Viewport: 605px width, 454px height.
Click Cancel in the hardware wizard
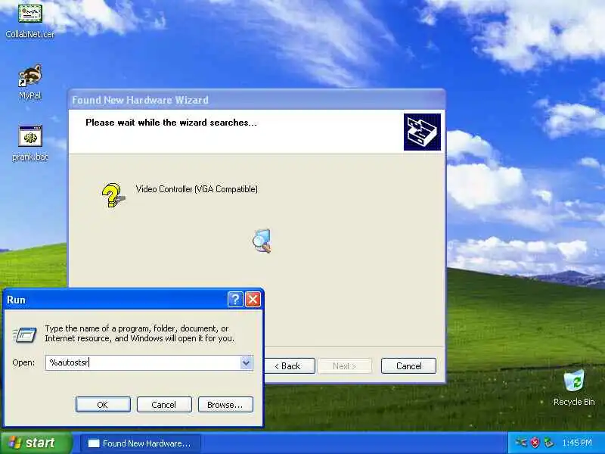[x=408, y=366]
